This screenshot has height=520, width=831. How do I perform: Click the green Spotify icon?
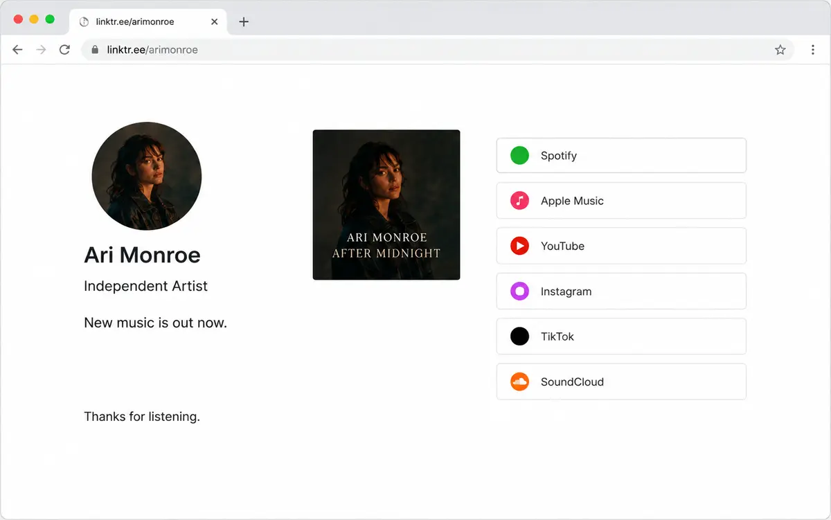pos(519,156)
